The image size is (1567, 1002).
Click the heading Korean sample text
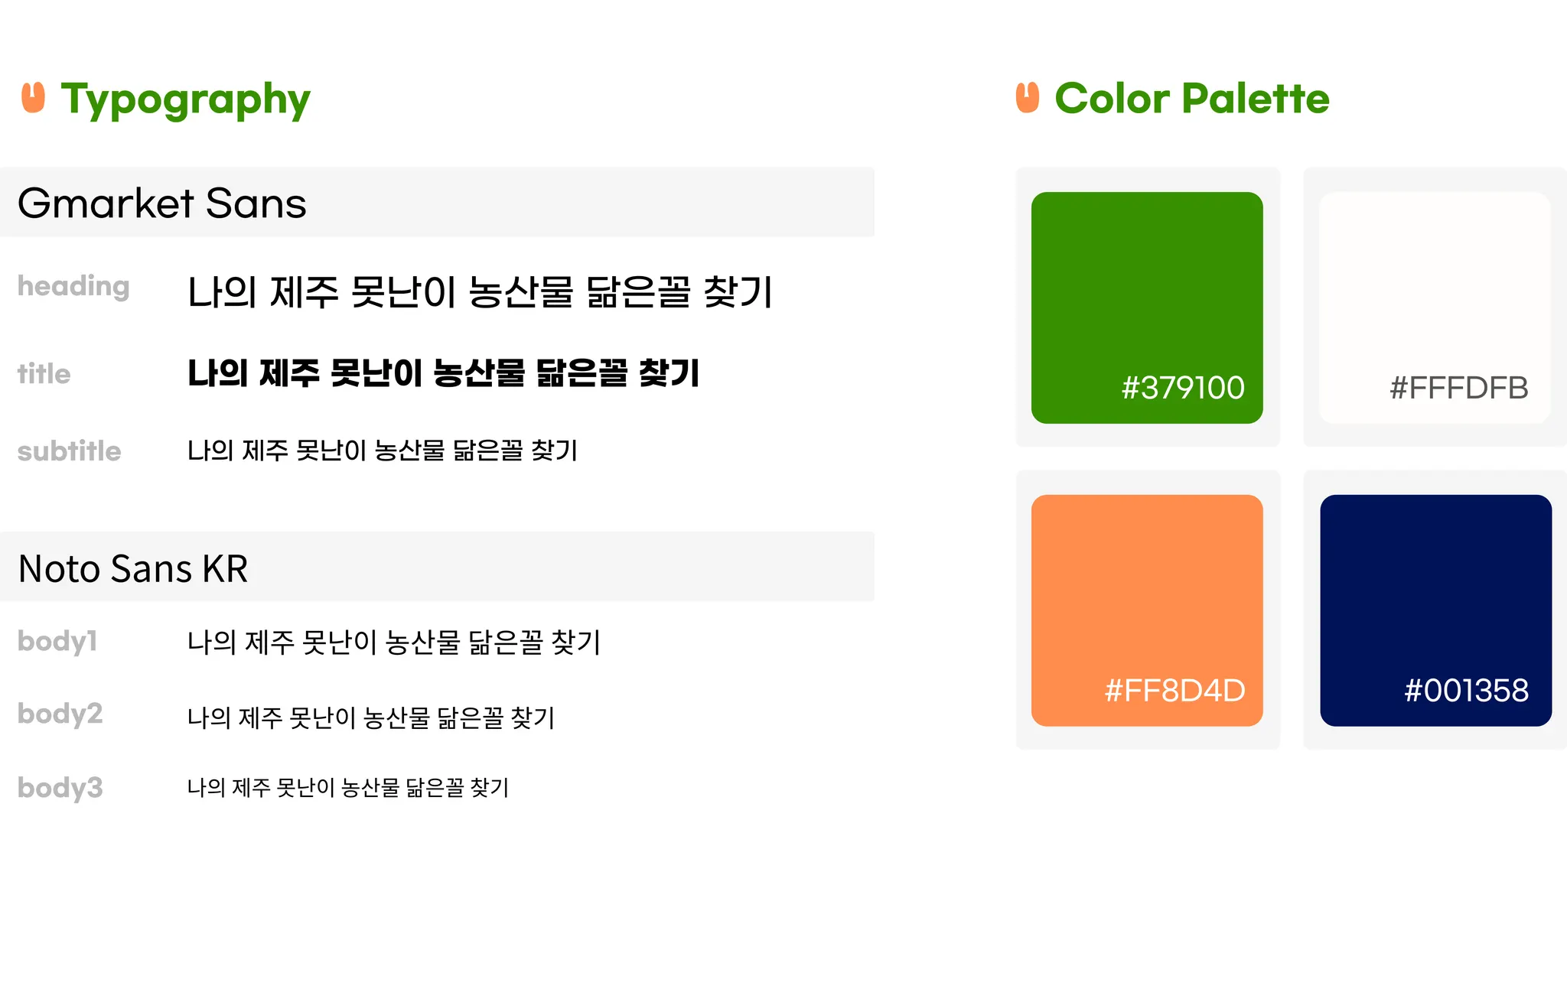pyautogui.click(x=481, y=291)
